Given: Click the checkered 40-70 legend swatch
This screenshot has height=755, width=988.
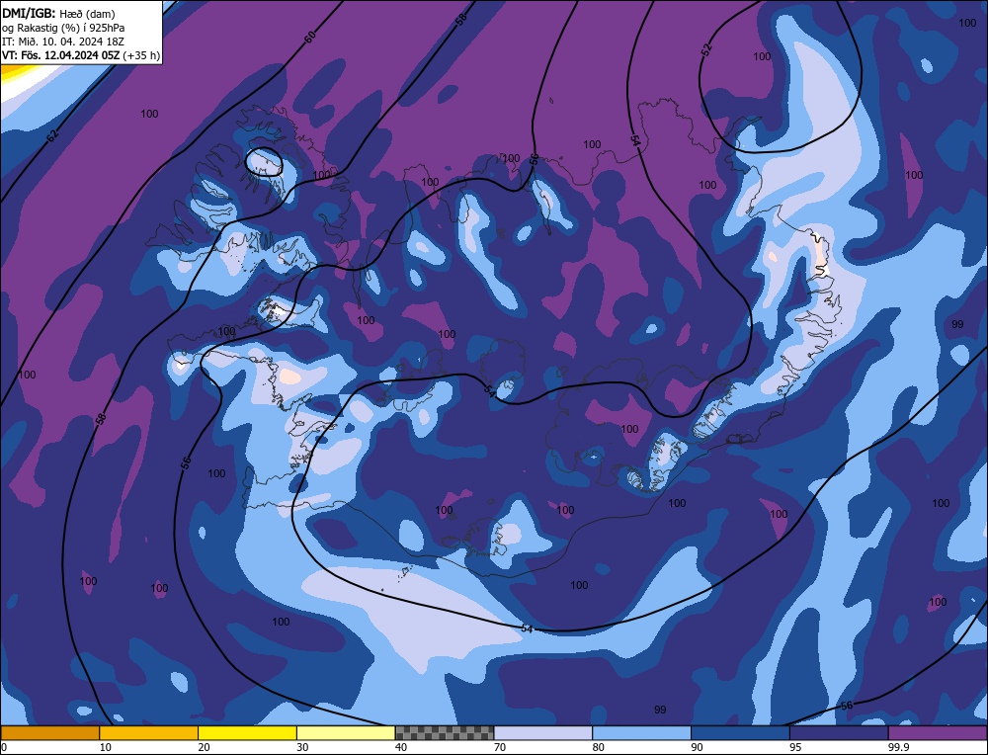Looking at the screenshot, I should [x=445, y=732].
